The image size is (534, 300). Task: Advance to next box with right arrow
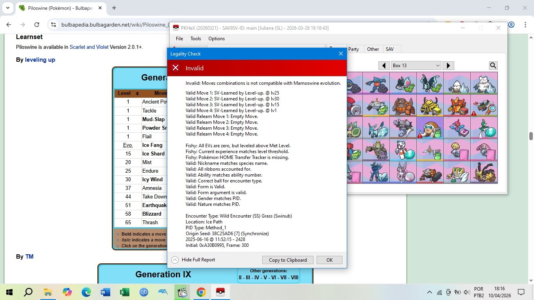448,66
